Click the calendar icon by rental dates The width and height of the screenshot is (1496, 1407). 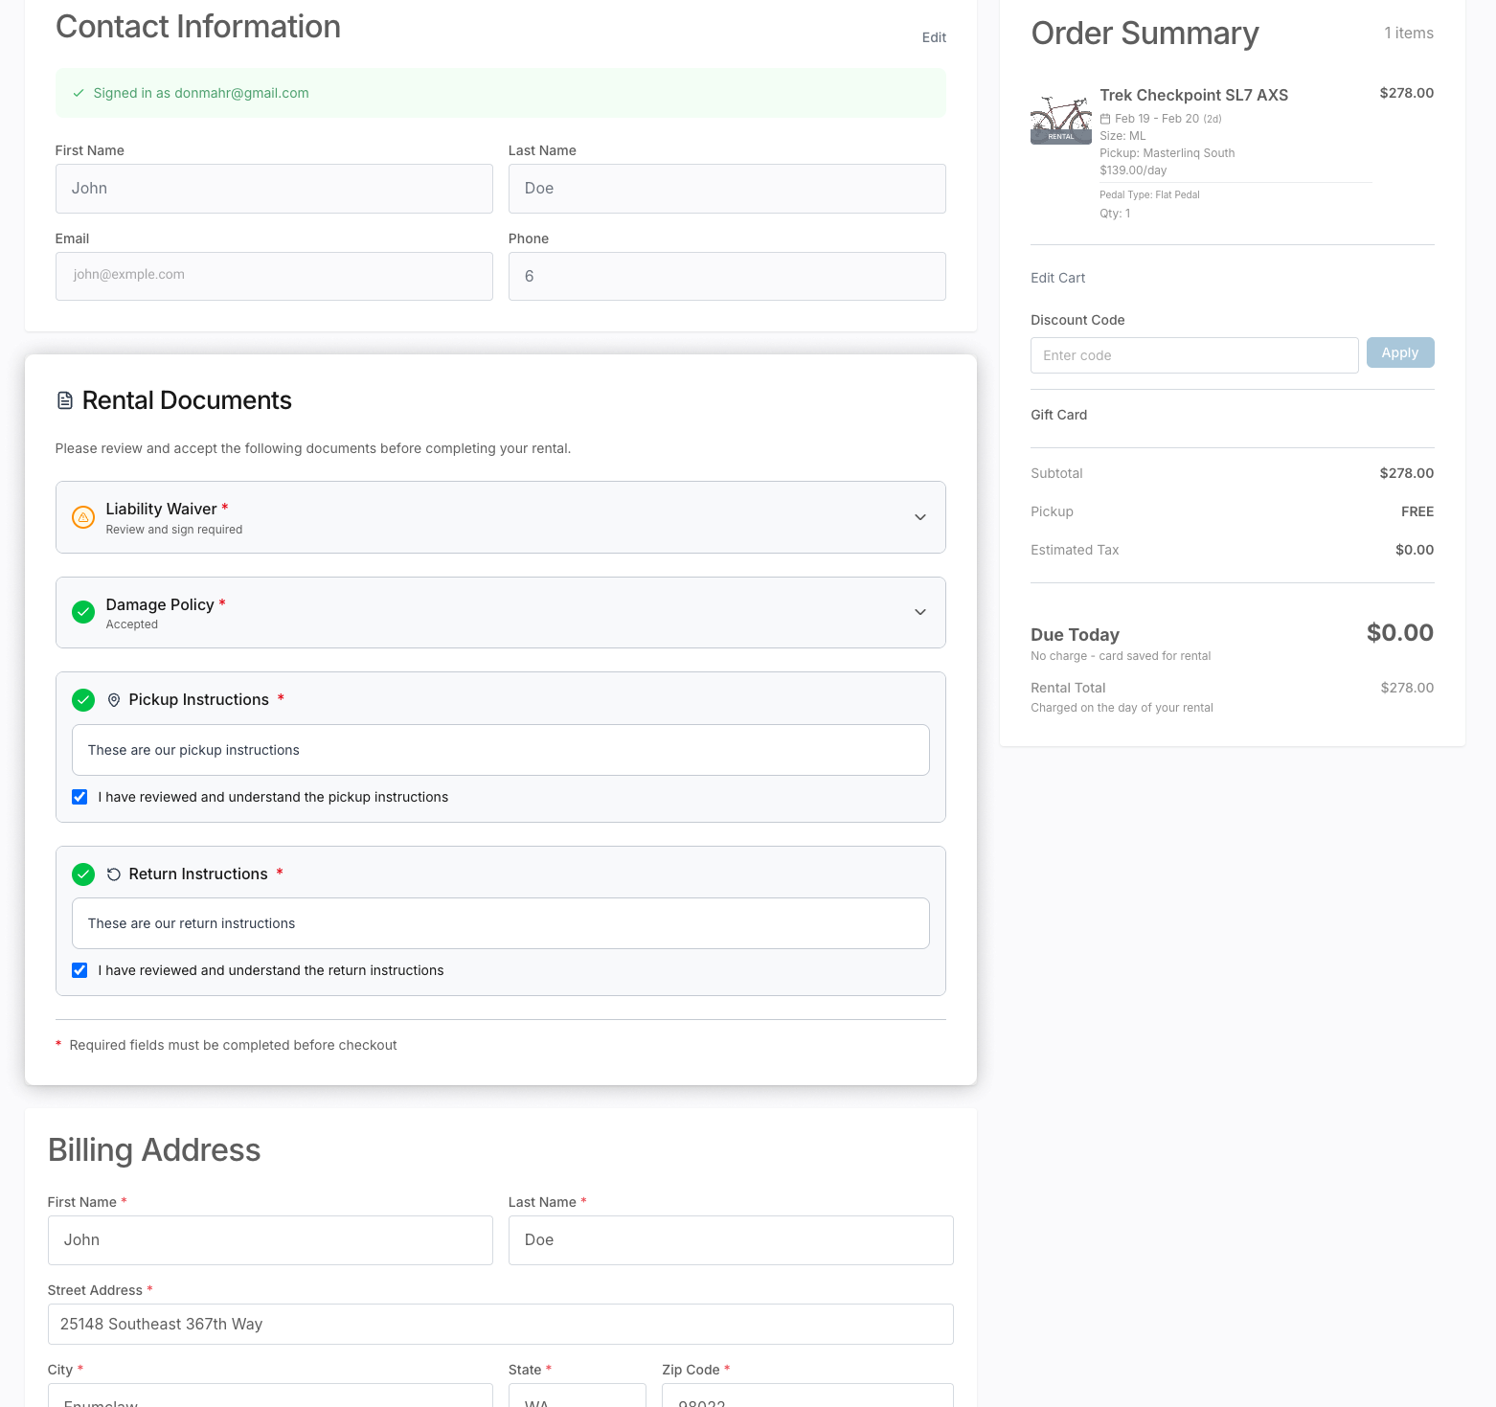coord(1105,119)
